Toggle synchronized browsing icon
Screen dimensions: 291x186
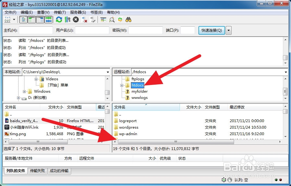click(120, 20)
